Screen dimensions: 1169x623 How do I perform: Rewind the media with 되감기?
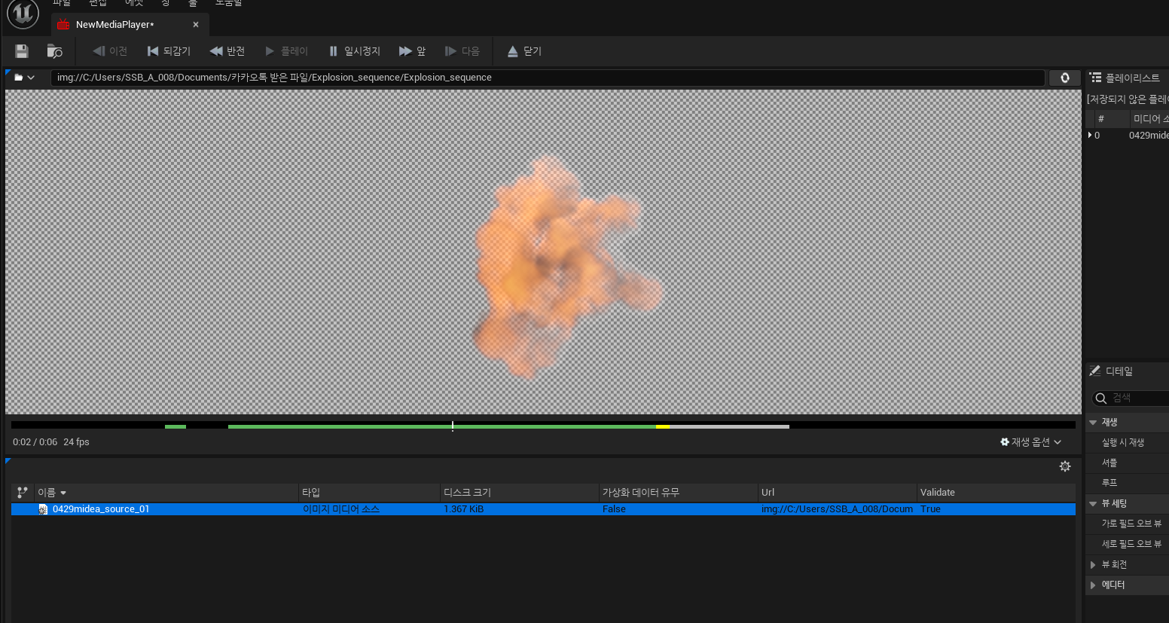click(169, 51)
